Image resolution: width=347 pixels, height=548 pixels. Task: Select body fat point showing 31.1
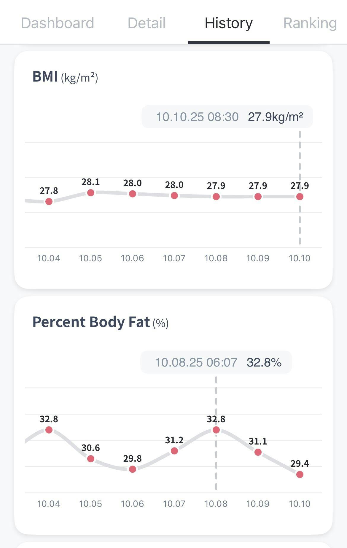[258, 452]
